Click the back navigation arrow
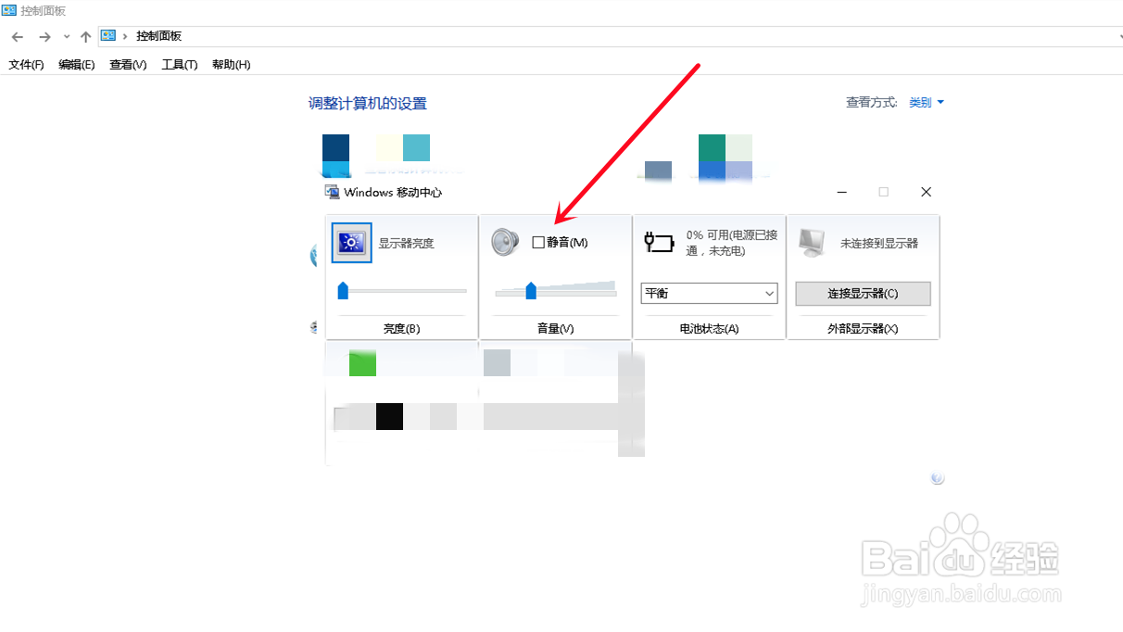The height and width of the screenshot is (632, 1123). point(17,36)
